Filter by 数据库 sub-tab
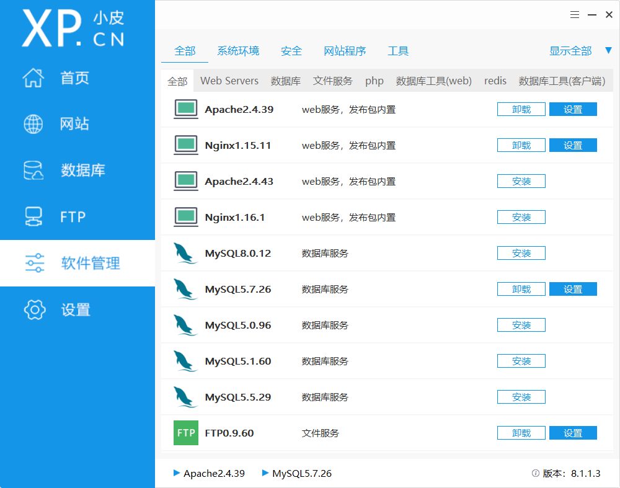This screenshot has height=488, width=620. [285, 81]
